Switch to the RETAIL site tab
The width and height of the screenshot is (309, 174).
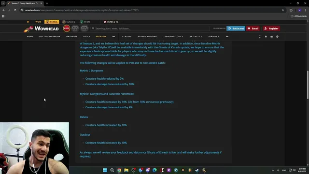(x=52, y=22)
